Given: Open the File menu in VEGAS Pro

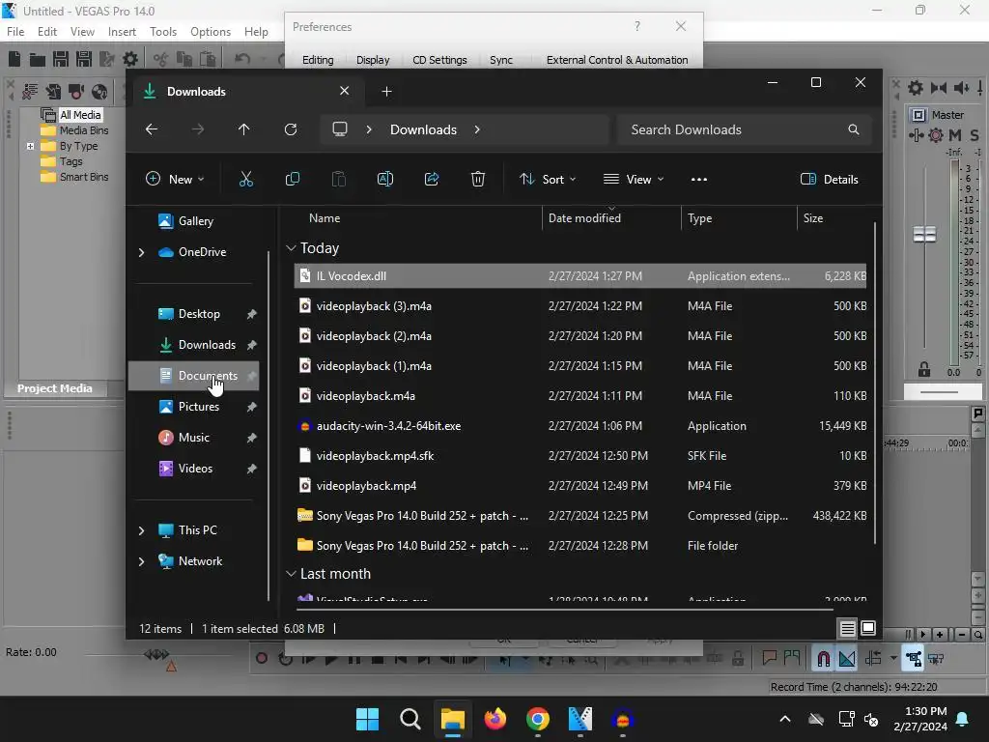Looking at the screenshot, I should (15, 32).
